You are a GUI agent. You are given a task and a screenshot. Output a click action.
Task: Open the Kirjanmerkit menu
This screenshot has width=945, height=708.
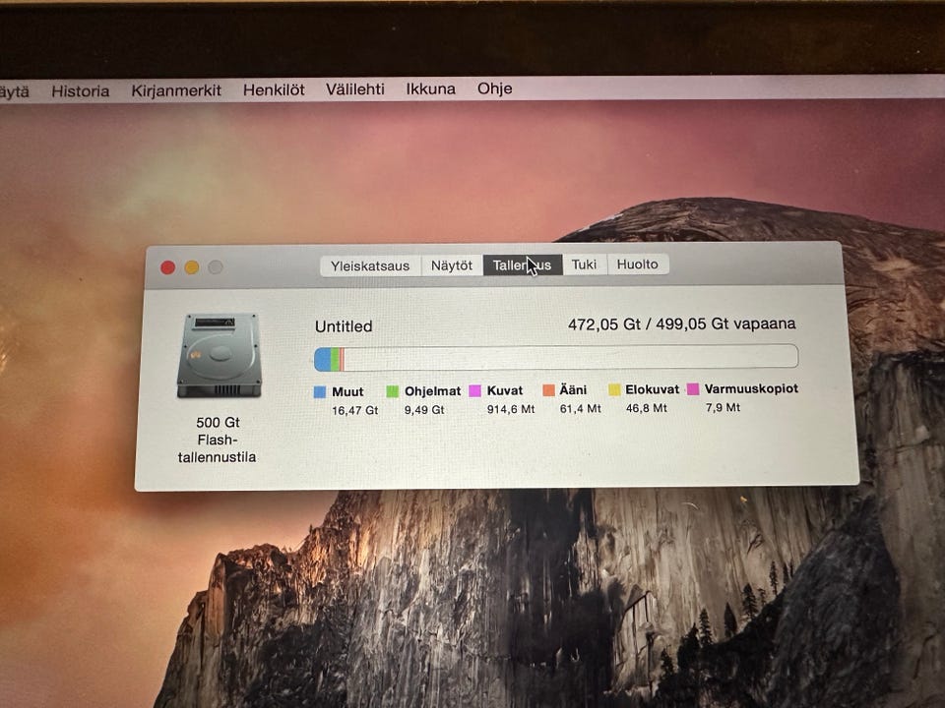coord(176,90)
